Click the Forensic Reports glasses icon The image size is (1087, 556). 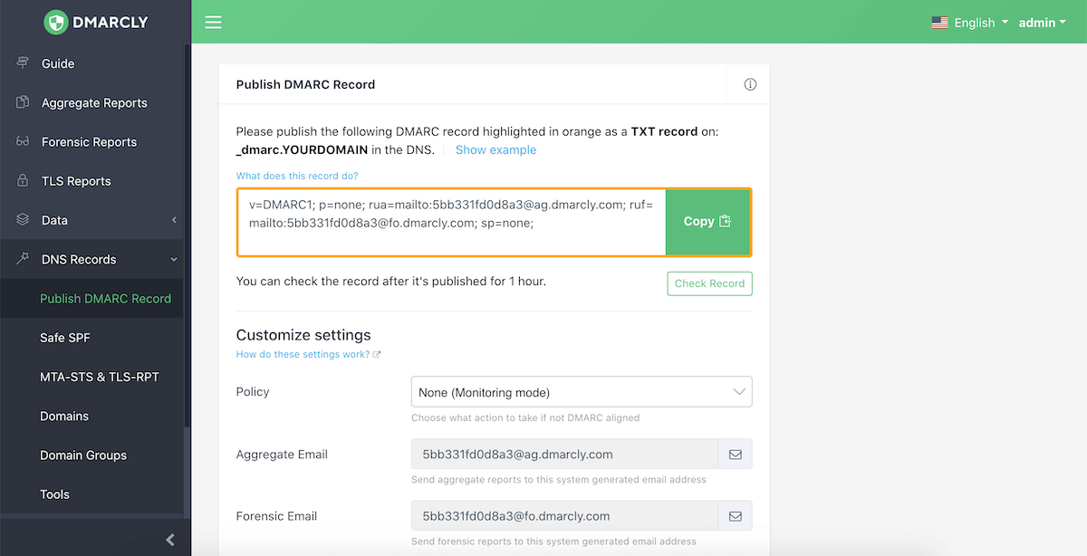pyautogui.click(x=24, y=142)
